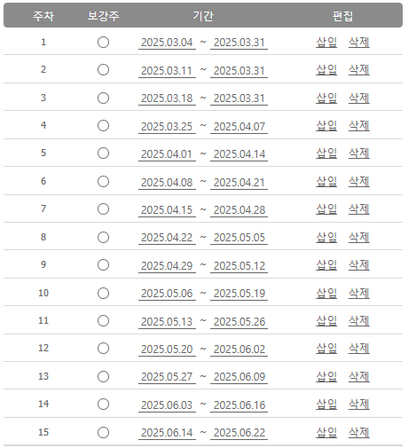The width and height of the screenshot is (408, 448).
Task: Select the makeup-week radio button for week 1
Action: point(103,43)
